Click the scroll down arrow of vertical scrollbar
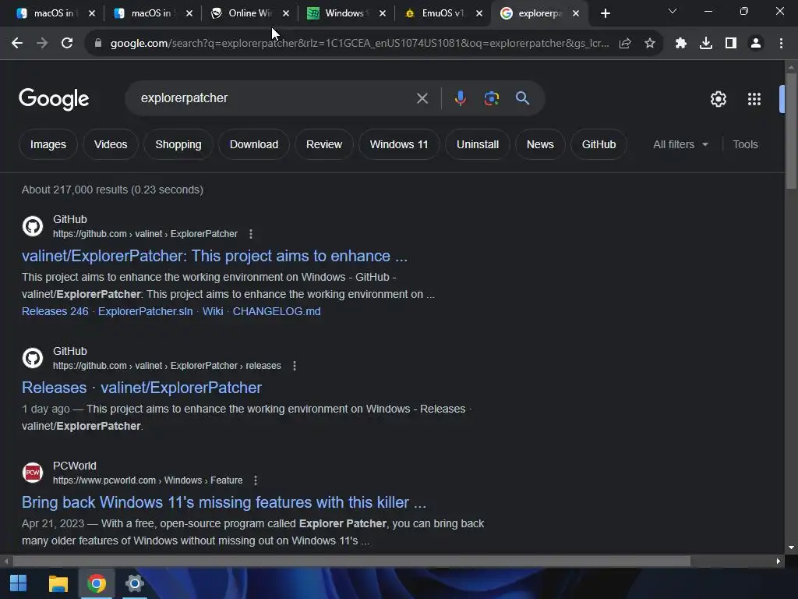This screenshot has width=798, height=599. 791,548
